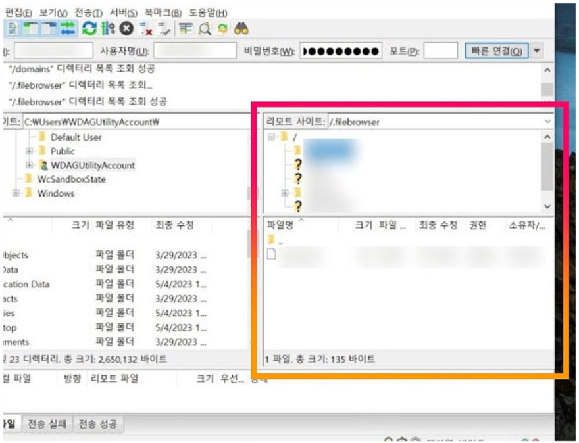This screenshot has height=443, width=579.
Task: Open the directory listing filters icon
Action: (186, 28)
